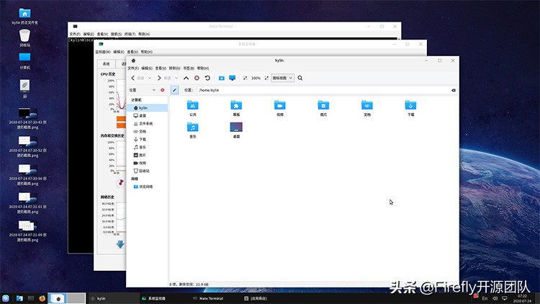The image size is (540, 304).
Task: Toggle the pencil text-location edit button
Action: 175,90
